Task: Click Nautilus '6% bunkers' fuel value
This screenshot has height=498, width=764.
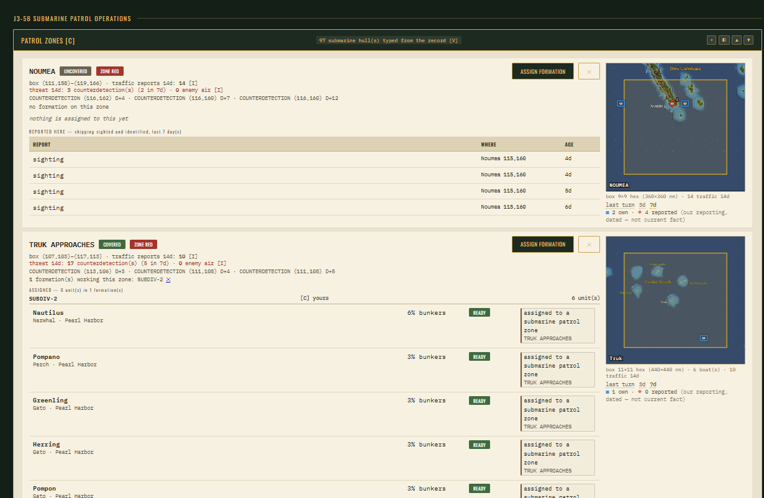Action: (x=426, y=313)
